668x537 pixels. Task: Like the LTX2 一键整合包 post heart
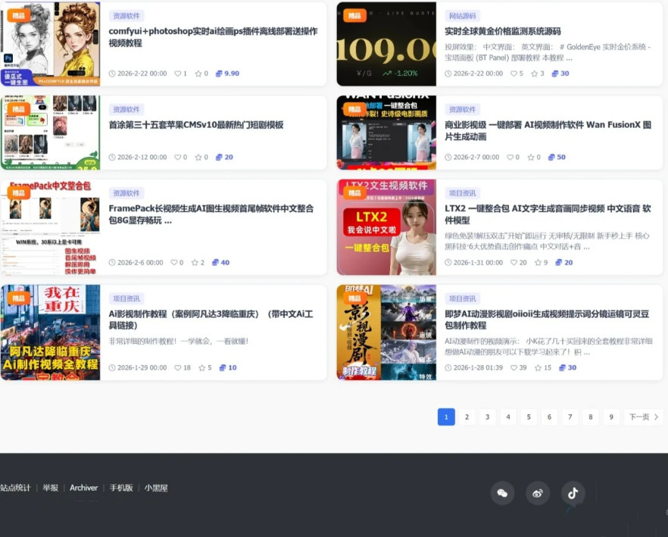point(513,262)
